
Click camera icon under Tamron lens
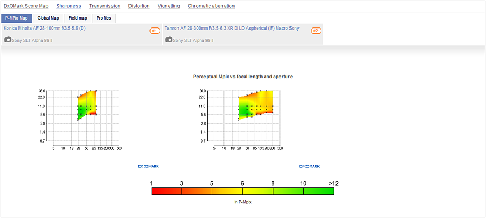(x=169, y=40)
